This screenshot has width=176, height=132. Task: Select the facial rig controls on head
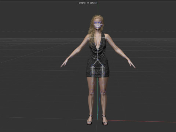98,25
